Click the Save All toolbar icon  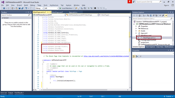(22, 8)
